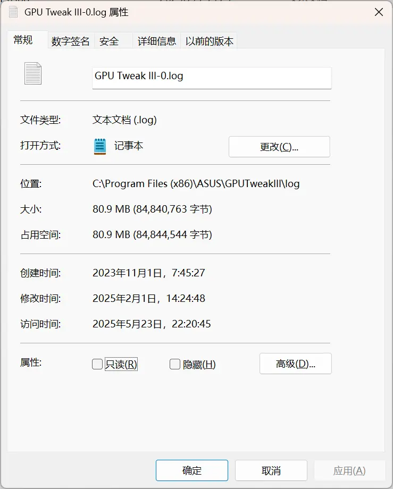Select the 常规 tab
The image size is (393, 489).
tap(23, 40)
